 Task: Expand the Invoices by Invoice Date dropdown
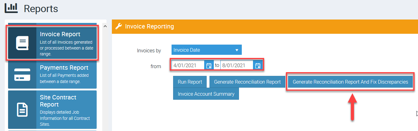pos(206,50)
